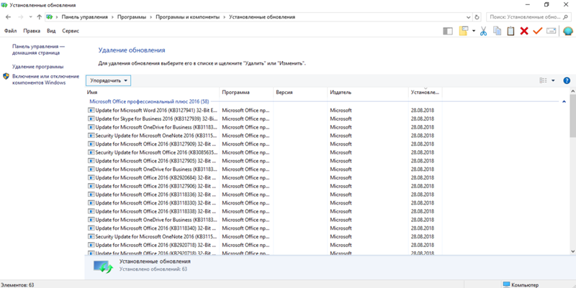Sort by the Издатель column header
This screenshot has width=576, height=288.
(x=368, y=93)
